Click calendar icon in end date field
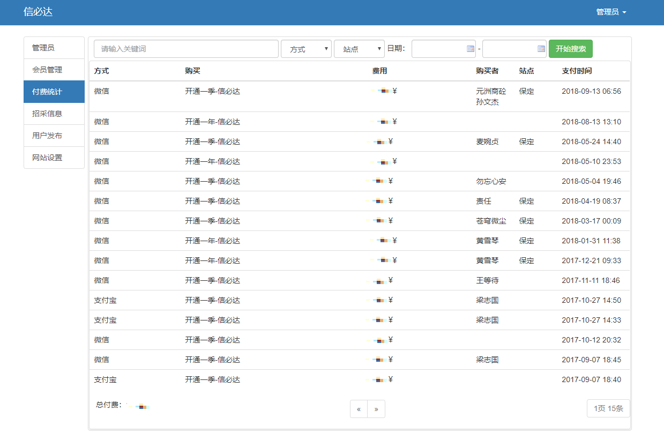The image size is (664, 440). (541, 49)
